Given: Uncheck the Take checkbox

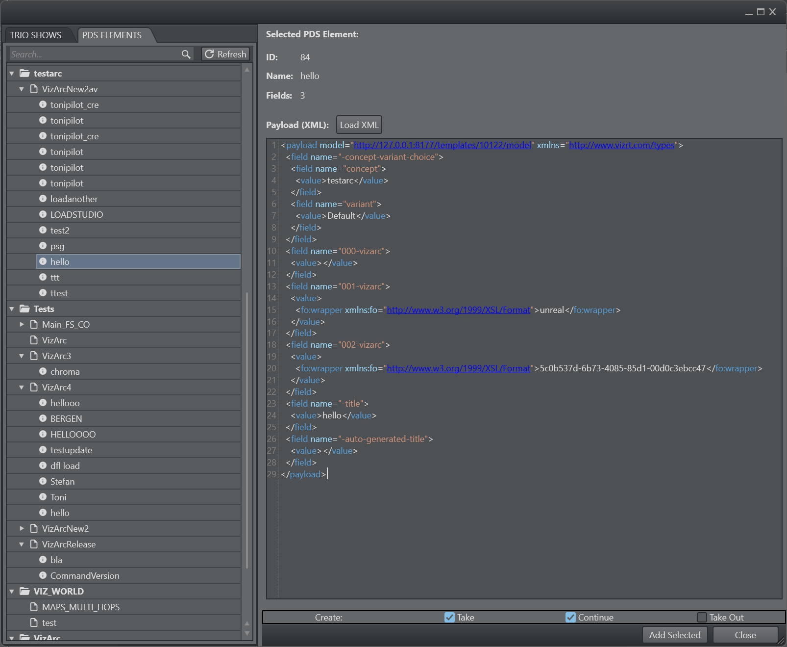Looking at the screenshot, I should pos(449,617).
